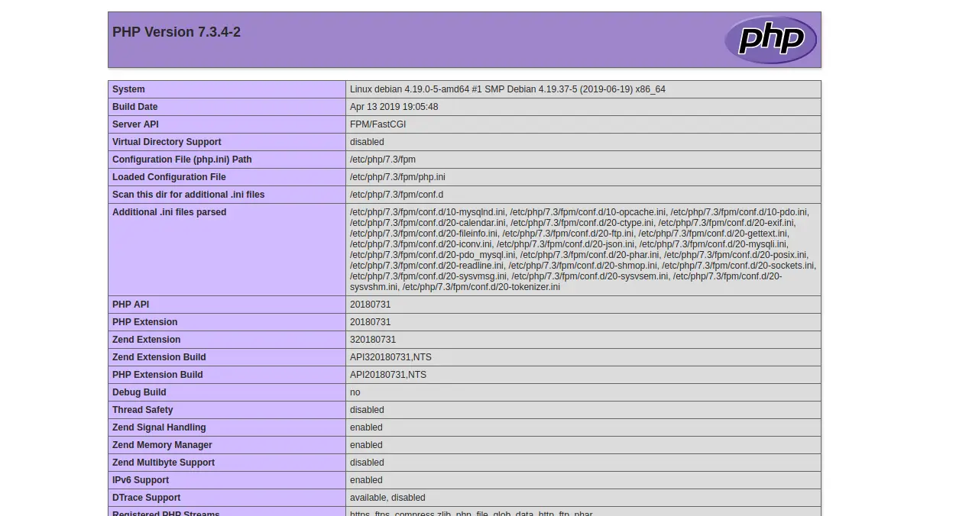
Task: Click the PHP API value '20180731'
Action: coord(370,305)
